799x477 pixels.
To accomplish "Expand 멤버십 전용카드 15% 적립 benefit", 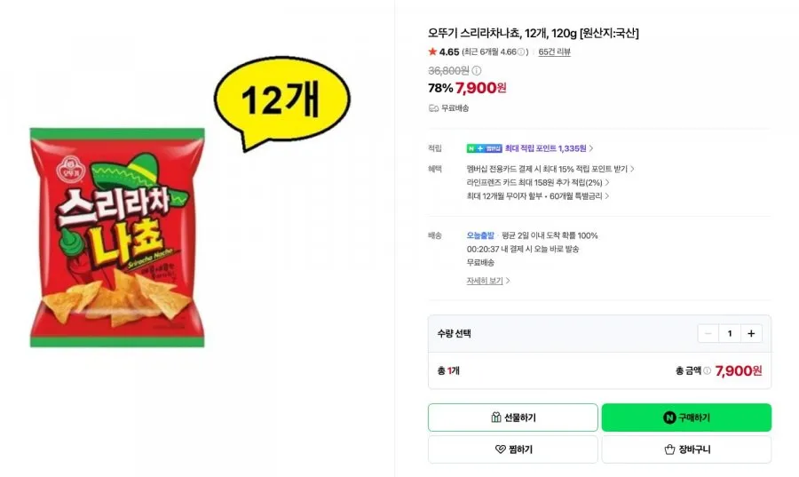I will coord(550,169).
